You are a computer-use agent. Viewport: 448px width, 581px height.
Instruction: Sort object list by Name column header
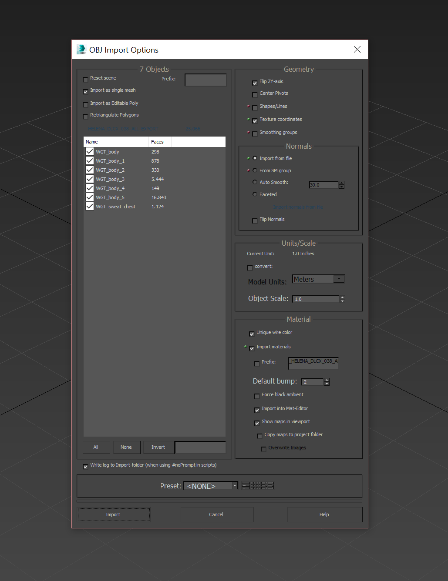[115, 142]
